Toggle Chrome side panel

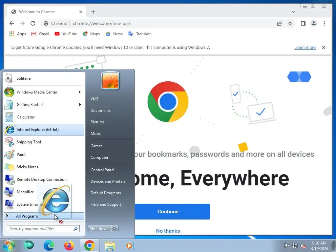pyautogui.click(x=303, y=23)
